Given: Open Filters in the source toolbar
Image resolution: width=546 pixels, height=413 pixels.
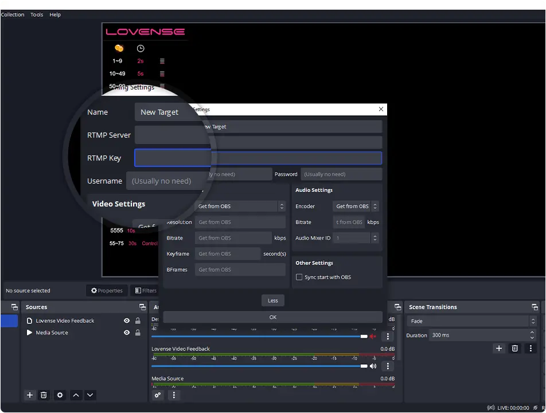Looking at the screenshot, I should (x=146, y=290).
